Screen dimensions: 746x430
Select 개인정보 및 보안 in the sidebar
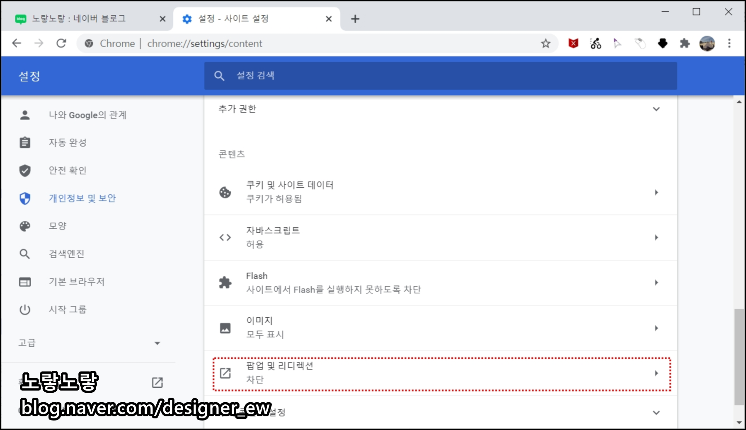point(82,198)
